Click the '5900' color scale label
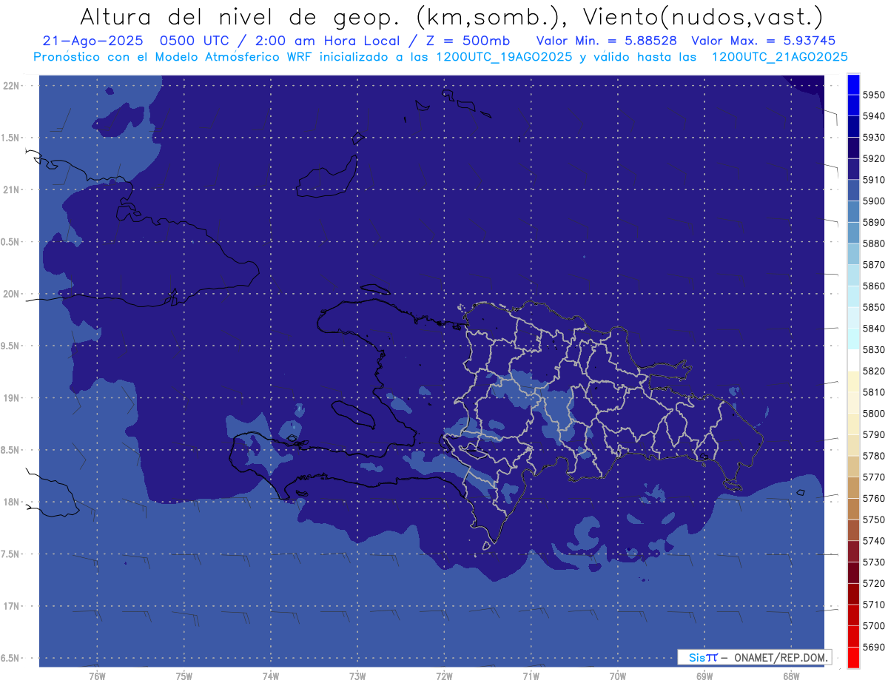The height and width of the screenshot is (686, 888). point(873,201)
